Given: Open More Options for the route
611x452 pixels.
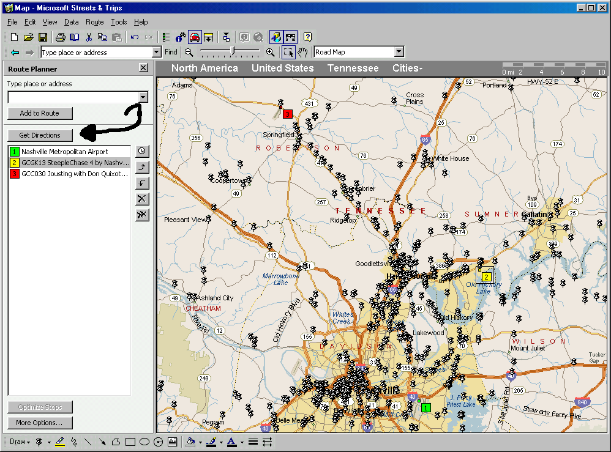Looking at the screenshot, I should [x=40, y=423].
